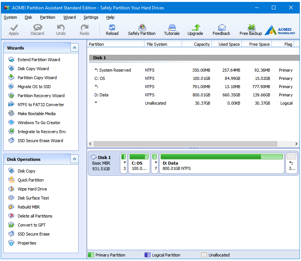Select the 791MB partition block in disk map
The width and height of the screenshot is (301, 261).
[x=155, y=163]
